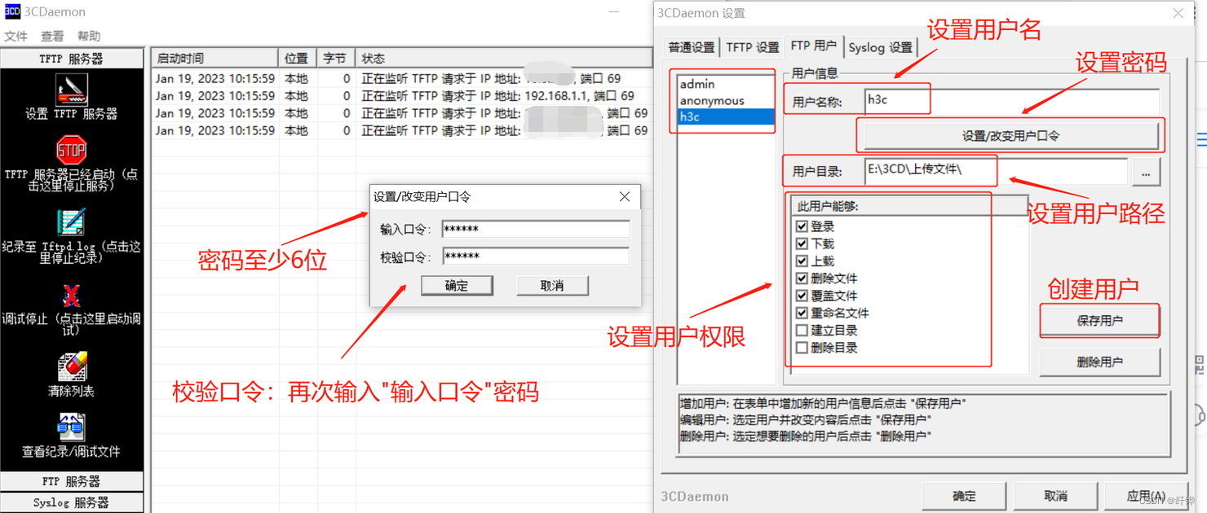
Task: Open the 文件 menu
Action: (x=15, y=36)
